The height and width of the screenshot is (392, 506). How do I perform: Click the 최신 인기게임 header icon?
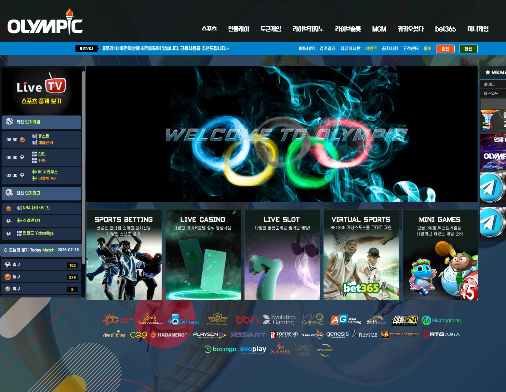coord(9,122)
